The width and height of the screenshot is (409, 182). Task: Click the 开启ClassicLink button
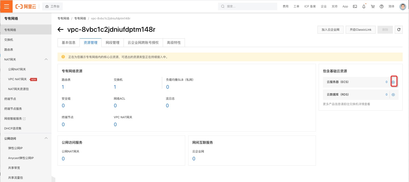tap(361, 30)
